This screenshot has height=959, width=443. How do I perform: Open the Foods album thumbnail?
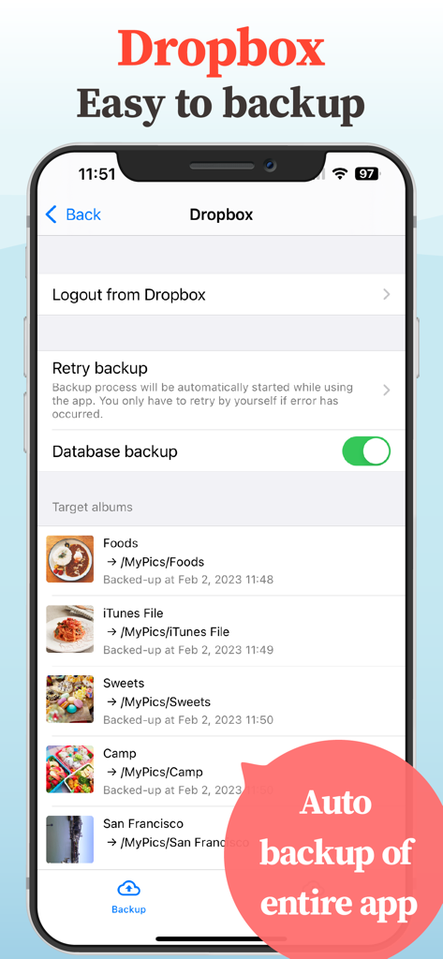click(69, 559)
